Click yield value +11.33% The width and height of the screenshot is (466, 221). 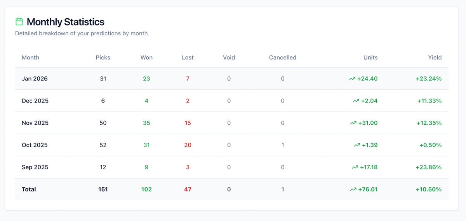429,101
